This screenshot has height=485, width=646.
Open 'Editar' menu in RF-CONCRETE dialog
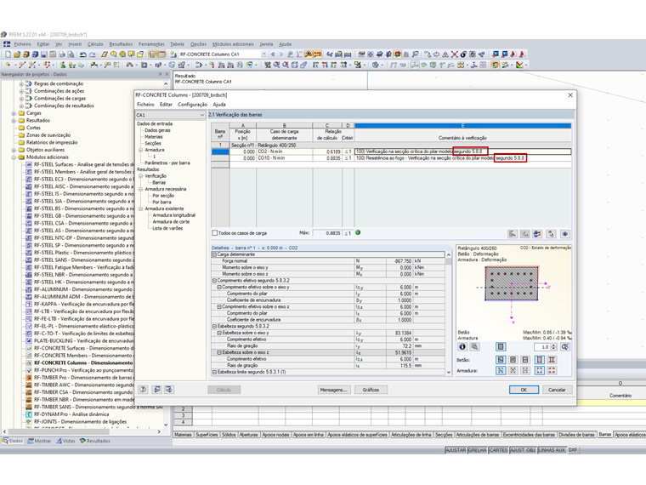pos(166,105)
